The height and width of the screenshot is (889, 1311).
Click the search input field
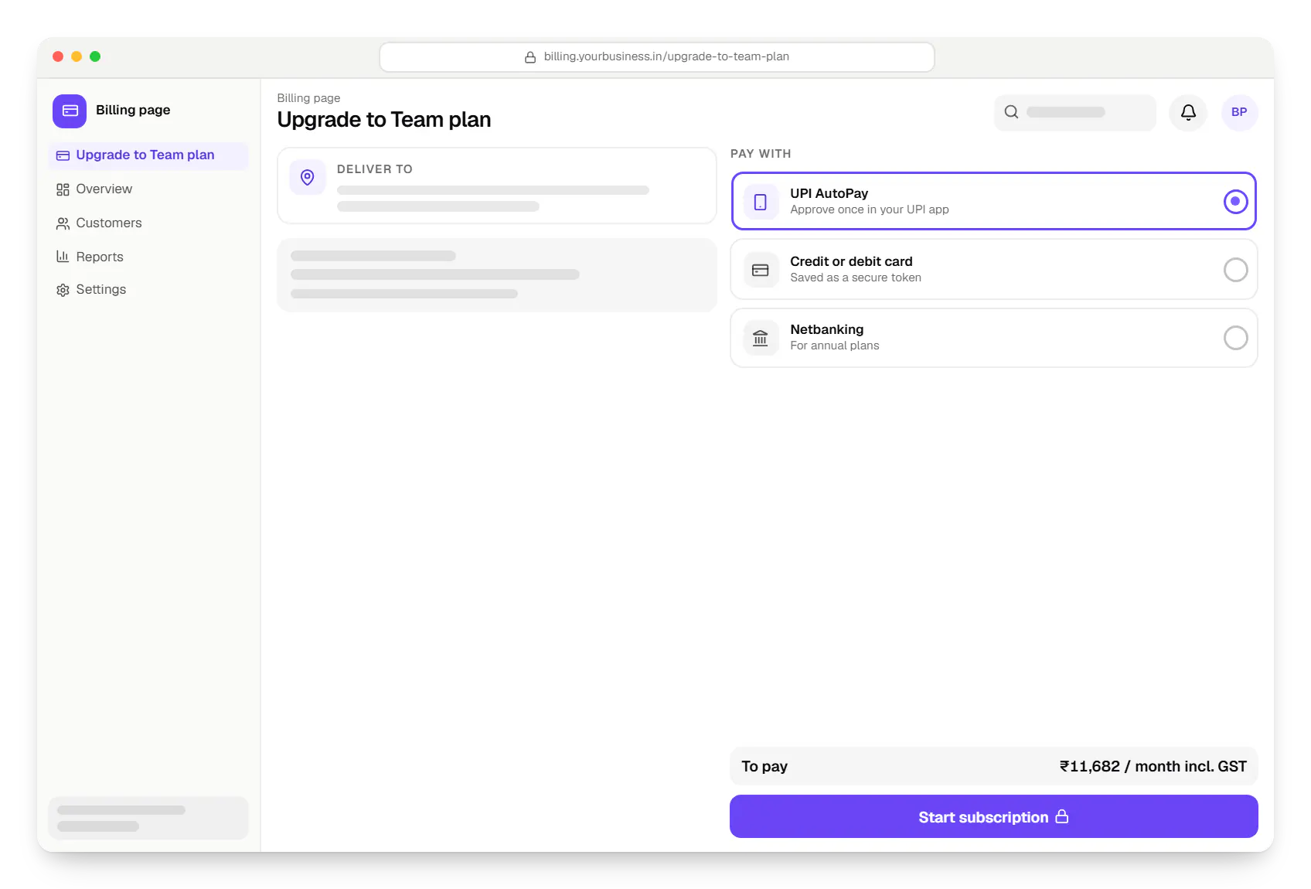[1074, 113]
